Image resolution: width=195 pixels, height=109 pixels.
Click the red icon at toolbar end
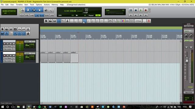point(149,21)
